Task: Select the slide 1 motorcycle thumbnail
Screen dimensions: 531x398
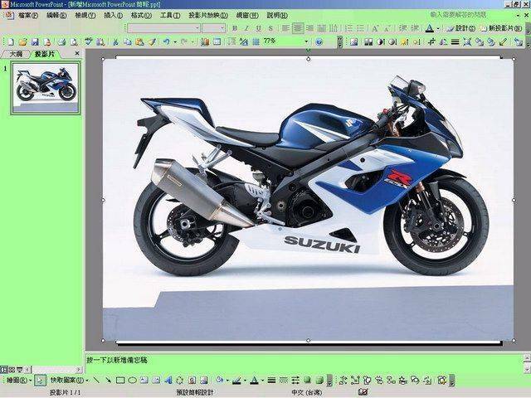Action: 46,88
